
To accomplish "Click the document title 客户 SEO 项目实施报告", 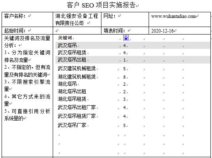I will click(x=101, y=5).
